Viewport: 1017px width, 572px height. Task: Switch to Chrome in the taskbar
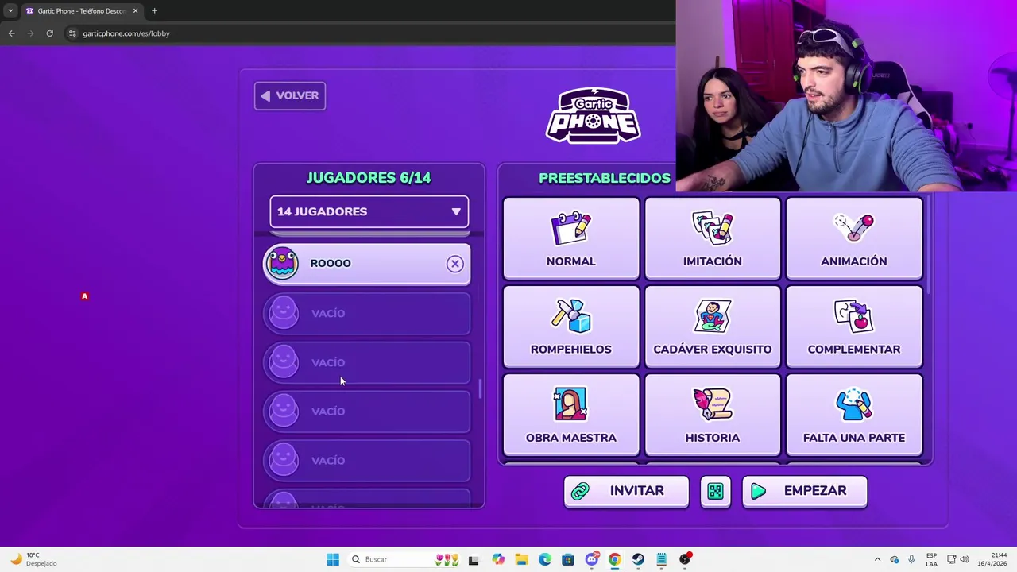(614, 559)
